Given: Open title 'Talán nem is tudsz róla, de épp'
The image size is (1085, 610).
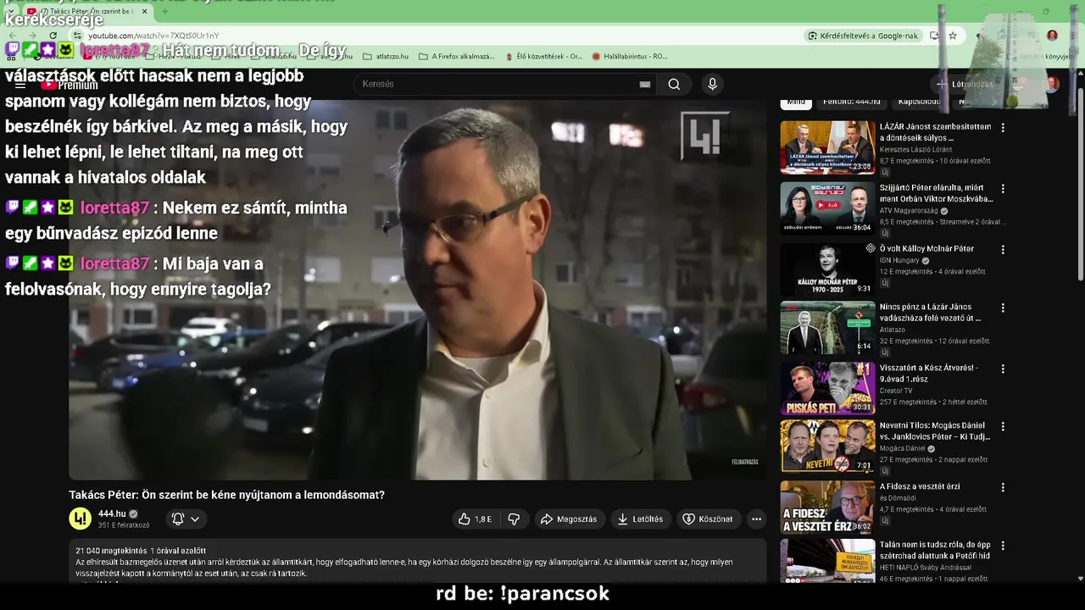Looking at the screenshot, I should pos(935,551).
